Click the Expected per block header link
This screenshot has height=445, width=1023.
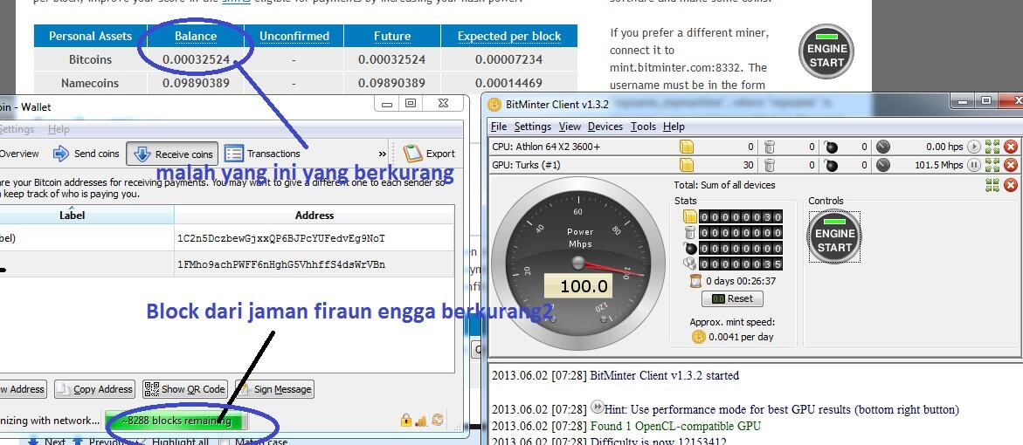[509, 36]
